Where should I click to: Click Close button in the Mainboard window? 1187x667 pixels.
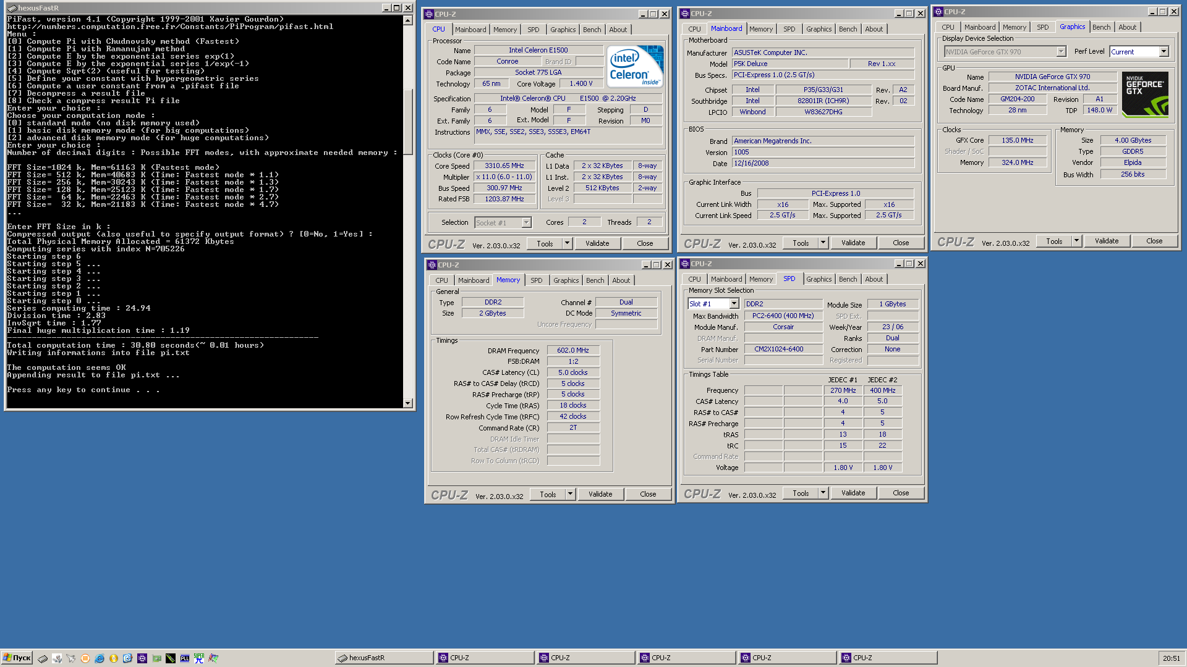coord(901,243)
